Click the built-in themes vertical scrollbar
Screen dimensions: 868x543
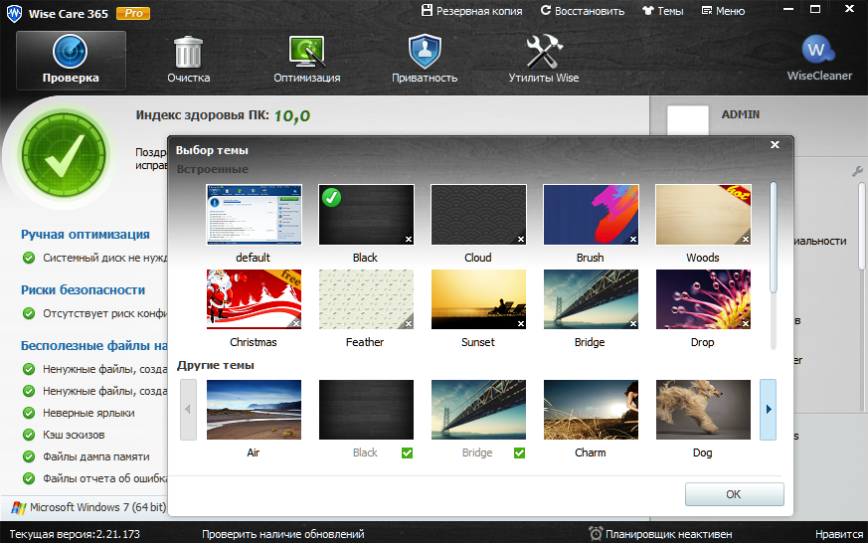pos(774,238)
